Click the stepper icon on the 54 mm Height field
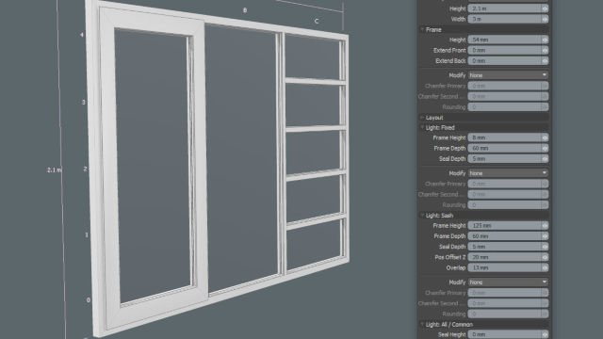Image resolution: width=603 pixels, height=339 pixels. 545,40
